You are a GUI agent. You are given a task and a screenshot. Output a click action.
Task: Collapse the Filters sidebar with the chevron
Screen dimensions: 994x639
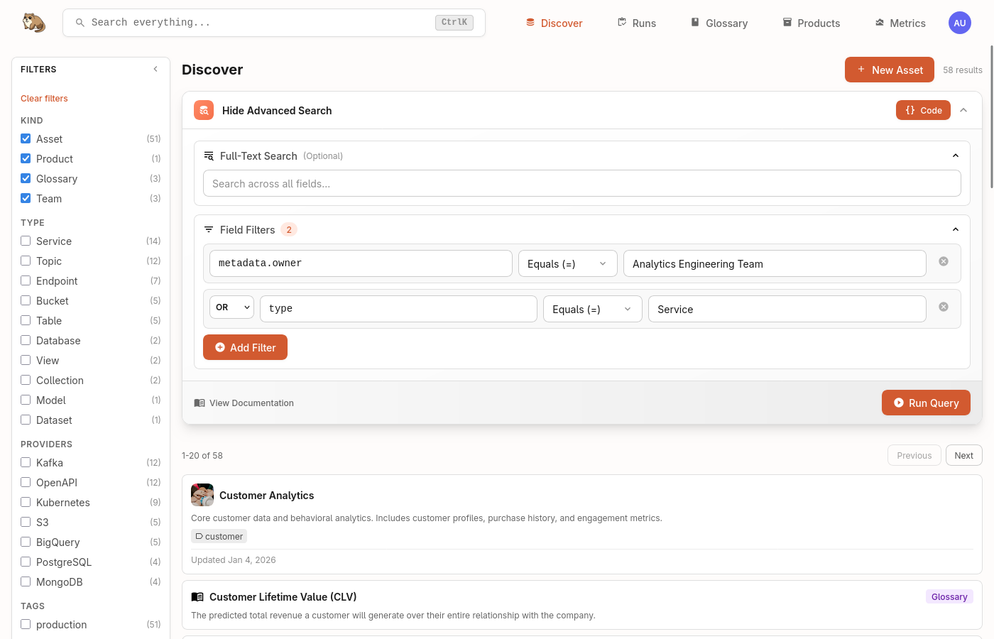[155, 69]
